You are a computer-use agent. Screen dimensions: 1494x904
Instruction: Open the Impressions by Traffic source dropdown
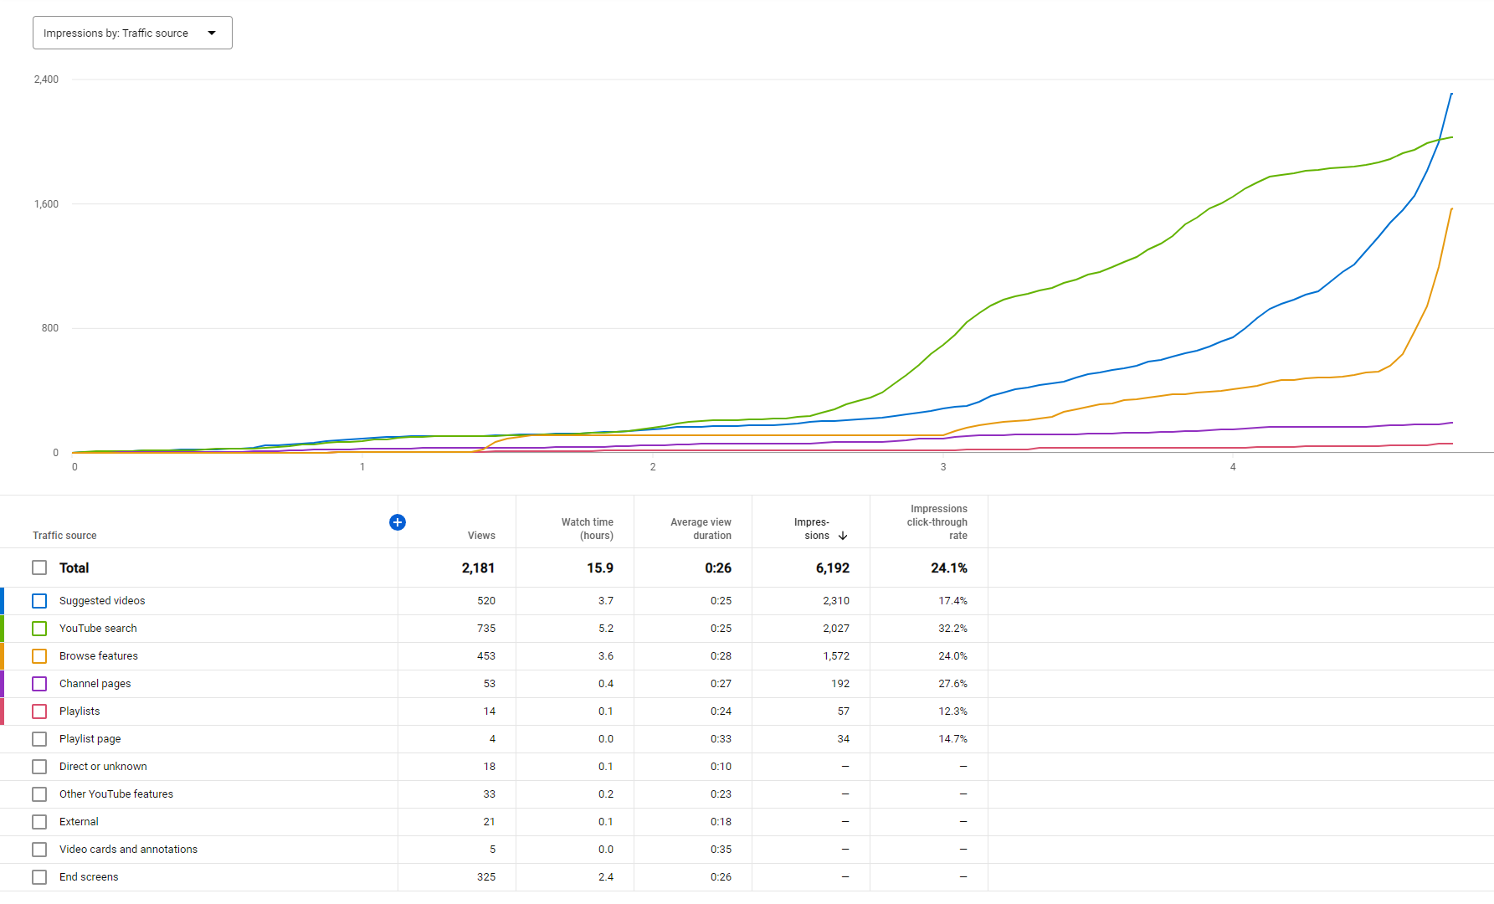132,33
